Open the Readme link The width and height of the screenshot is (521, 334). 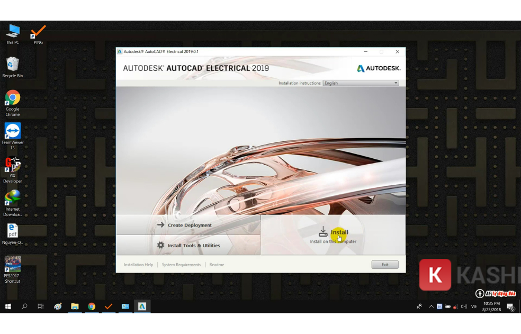coord(217,265)
